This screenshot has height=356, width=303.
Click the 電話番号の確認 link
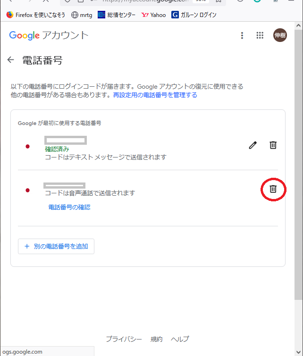click(69, 207)
